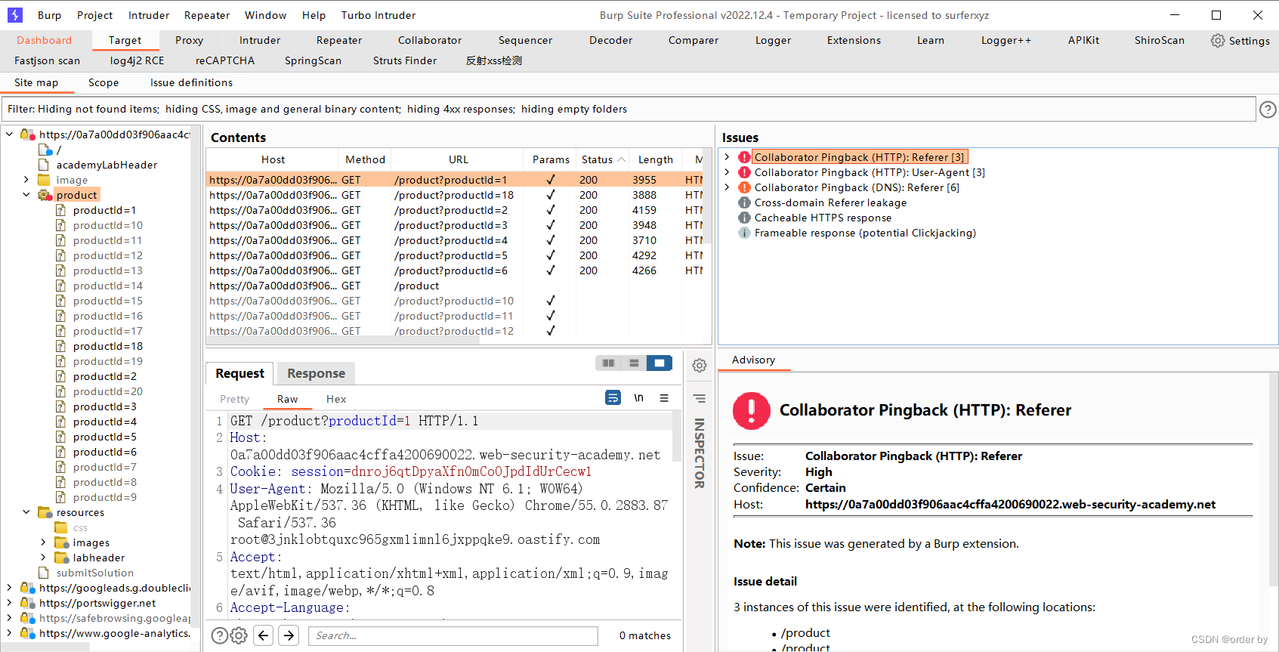This screenshot has width=1279, height=652.
Task: Select the /product?productId=6 contents row
Action: tap(455, 270)
